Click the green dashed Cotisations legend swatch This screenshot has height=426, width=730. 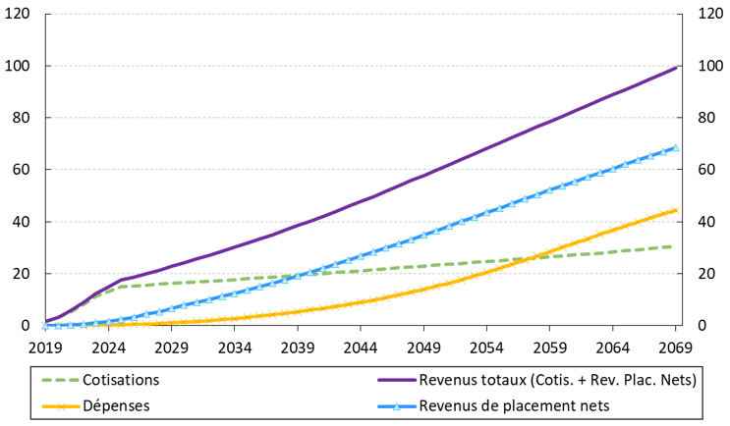point(60,381)
